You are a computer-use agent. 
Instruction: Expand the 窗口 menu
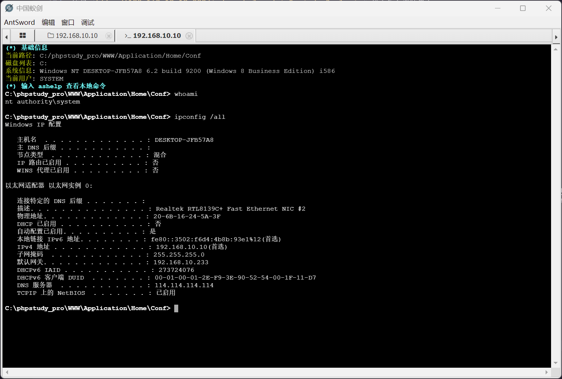[68, 23]
